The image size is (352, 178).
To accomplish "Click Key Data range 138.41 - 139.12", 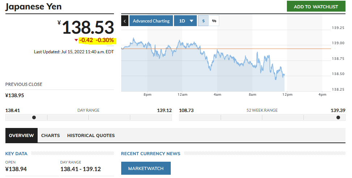I will pos(81,169).
